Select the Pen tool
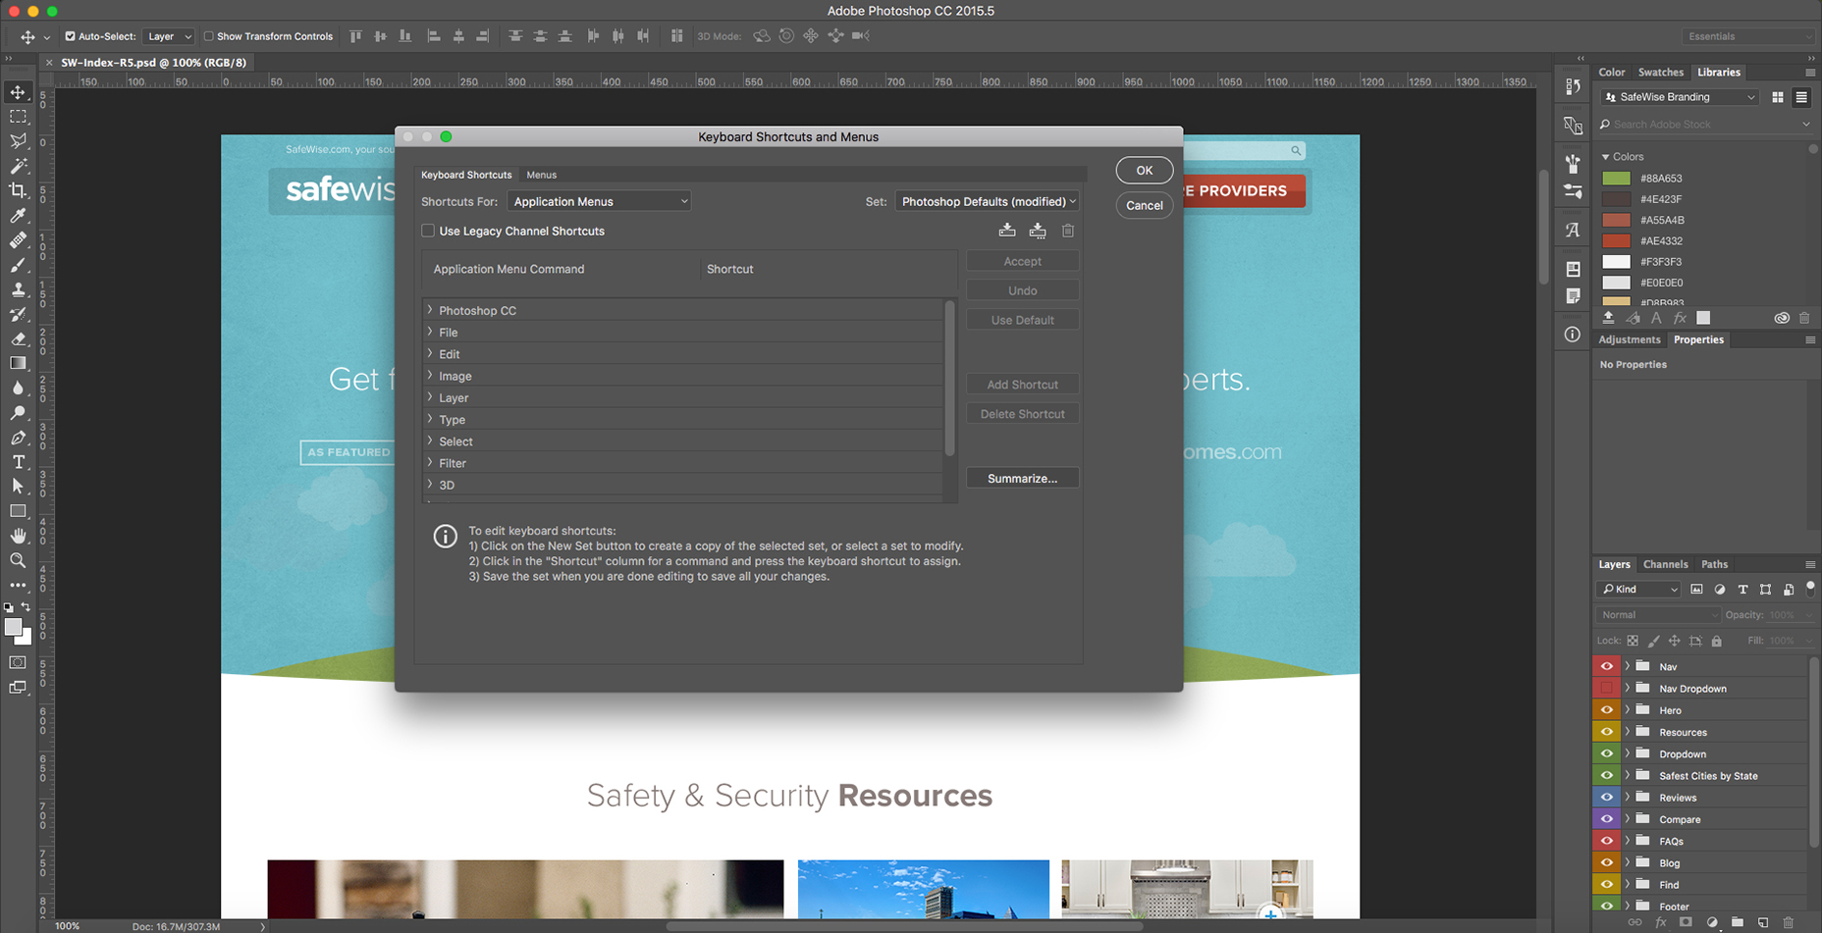This screenshot has height=933, width=1822. [18, 438]
